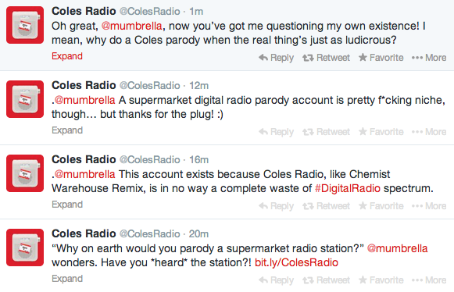Expand the tweet posted 20m ago
The width and height of the screenshot is (454, 292).
(x=67, y=279)
